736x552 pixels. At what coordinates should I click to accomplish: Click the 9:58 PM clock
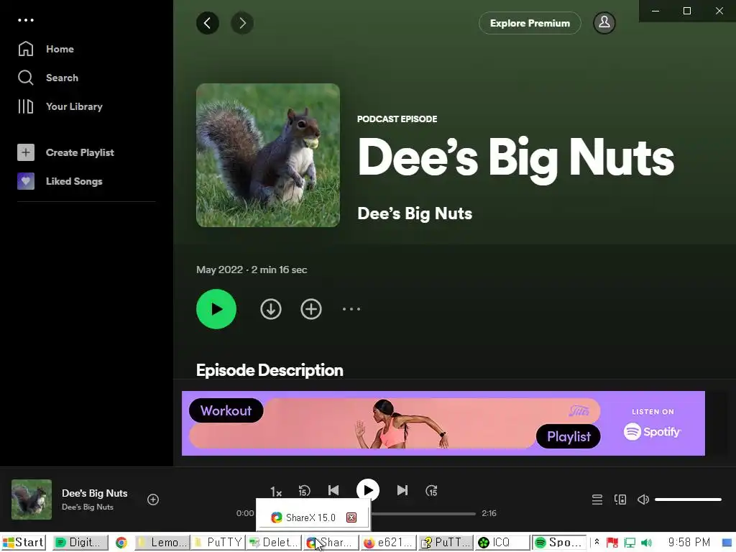pos(689,543)
